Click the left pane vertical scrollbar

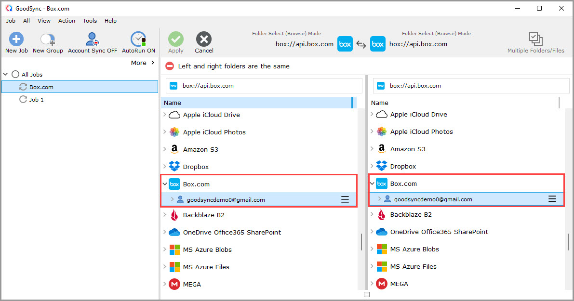tap(361, 242)
